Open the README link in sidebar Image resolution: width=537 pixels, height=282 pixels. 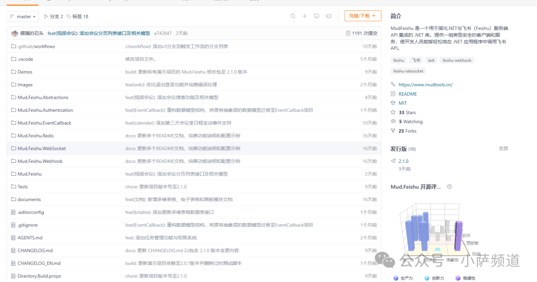tap(408, 94)
